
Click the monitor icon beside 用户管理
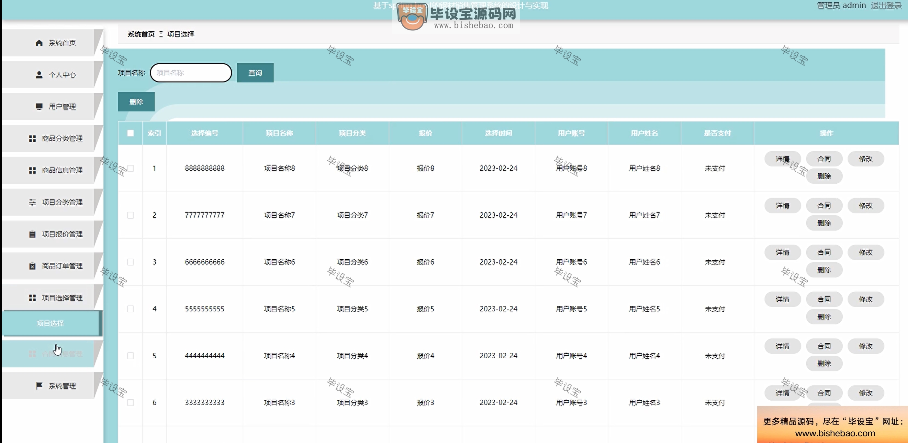pyautogui.click(x=39, y=107)
